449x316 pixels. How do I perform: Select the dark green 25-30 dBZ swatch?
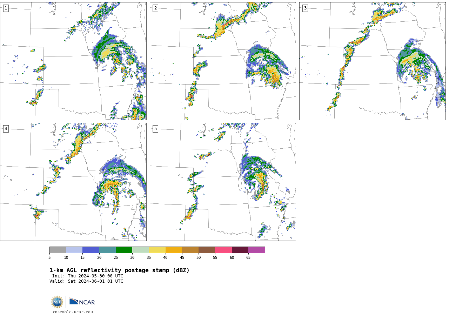tap(124, 250)
